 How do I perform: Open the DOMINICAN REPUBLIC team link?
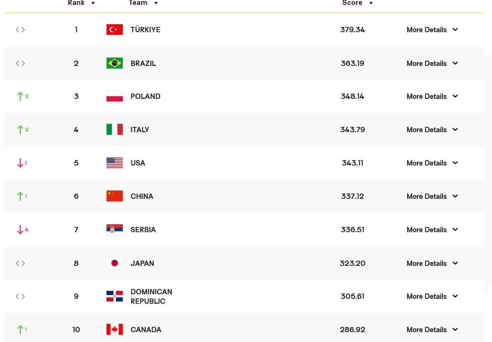[151, 296]
